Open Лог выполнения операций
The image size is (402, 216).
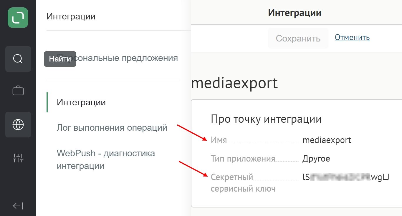[112, 128]
